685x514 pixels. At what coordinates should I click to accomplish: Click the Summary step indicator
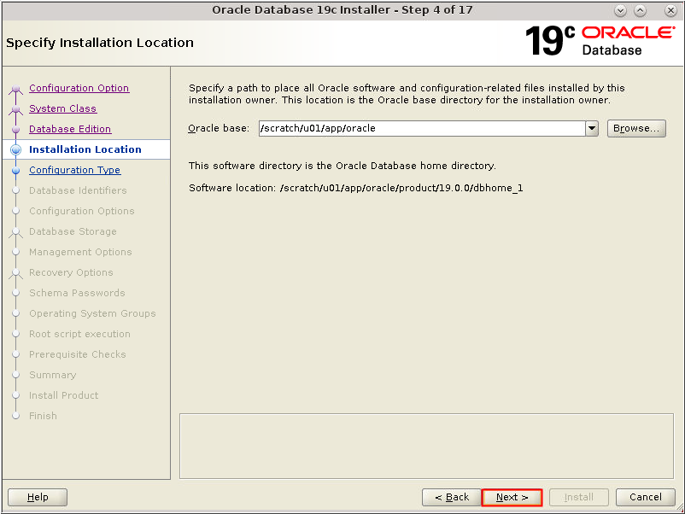(17, 375)
